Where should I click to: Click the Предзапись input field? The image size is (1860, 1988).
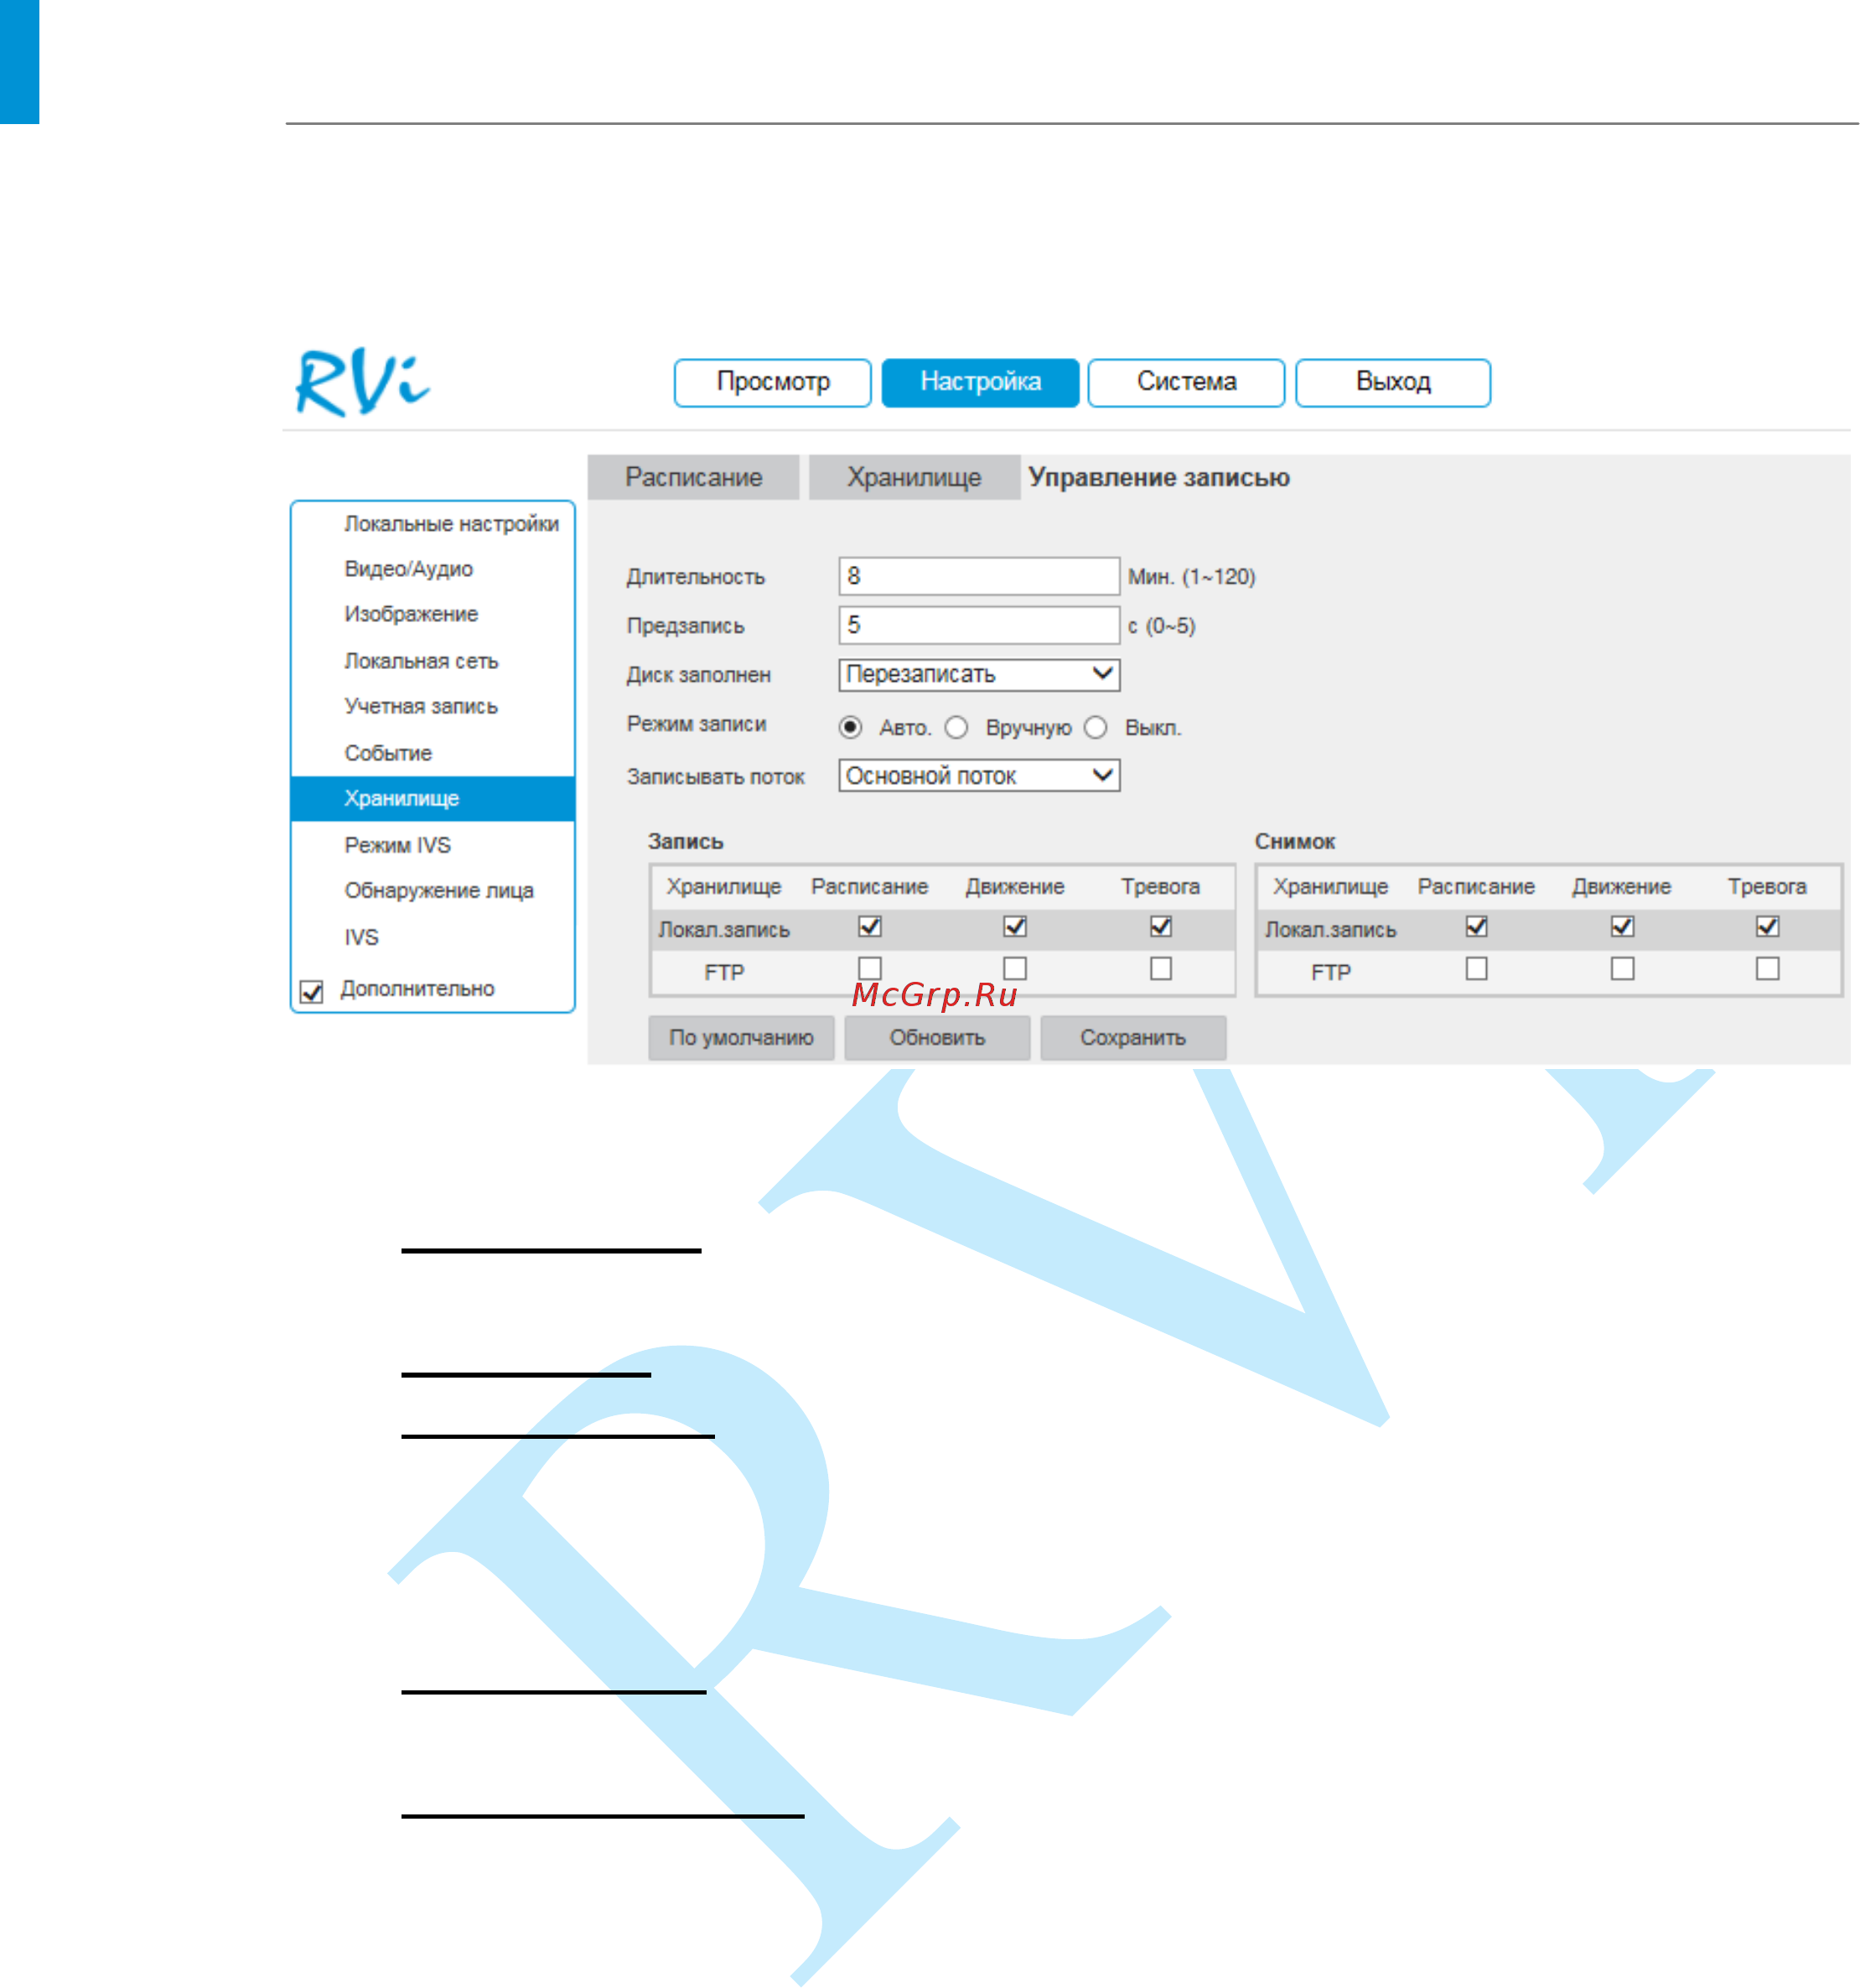[978, 625]
